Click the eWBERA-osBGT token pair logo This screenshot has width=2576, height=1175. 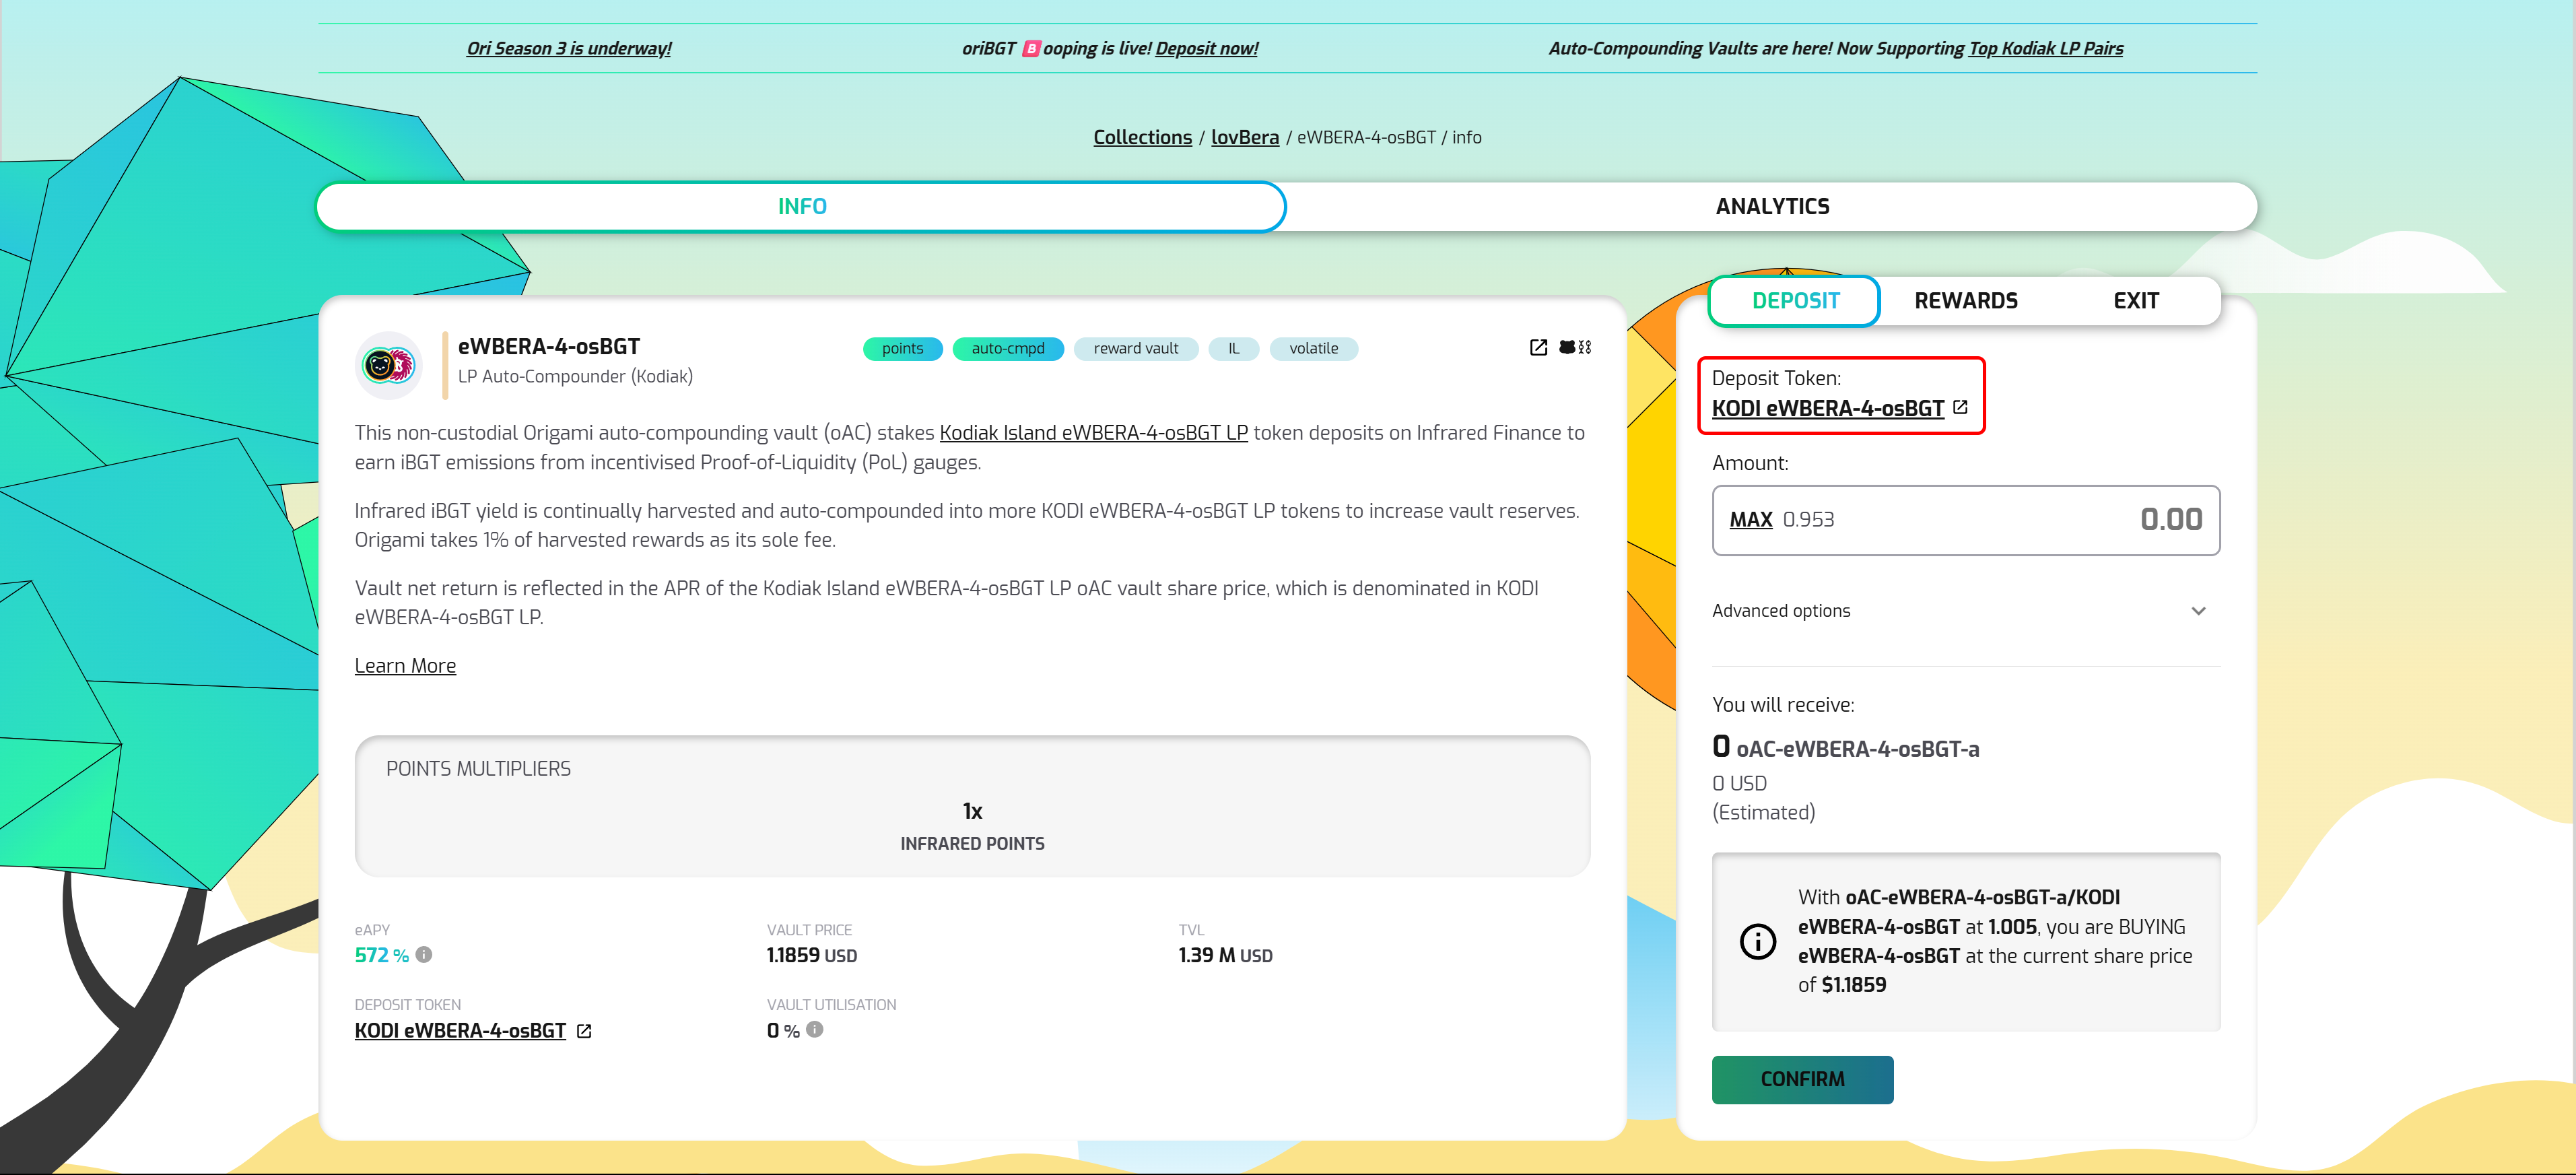point(389,365)
